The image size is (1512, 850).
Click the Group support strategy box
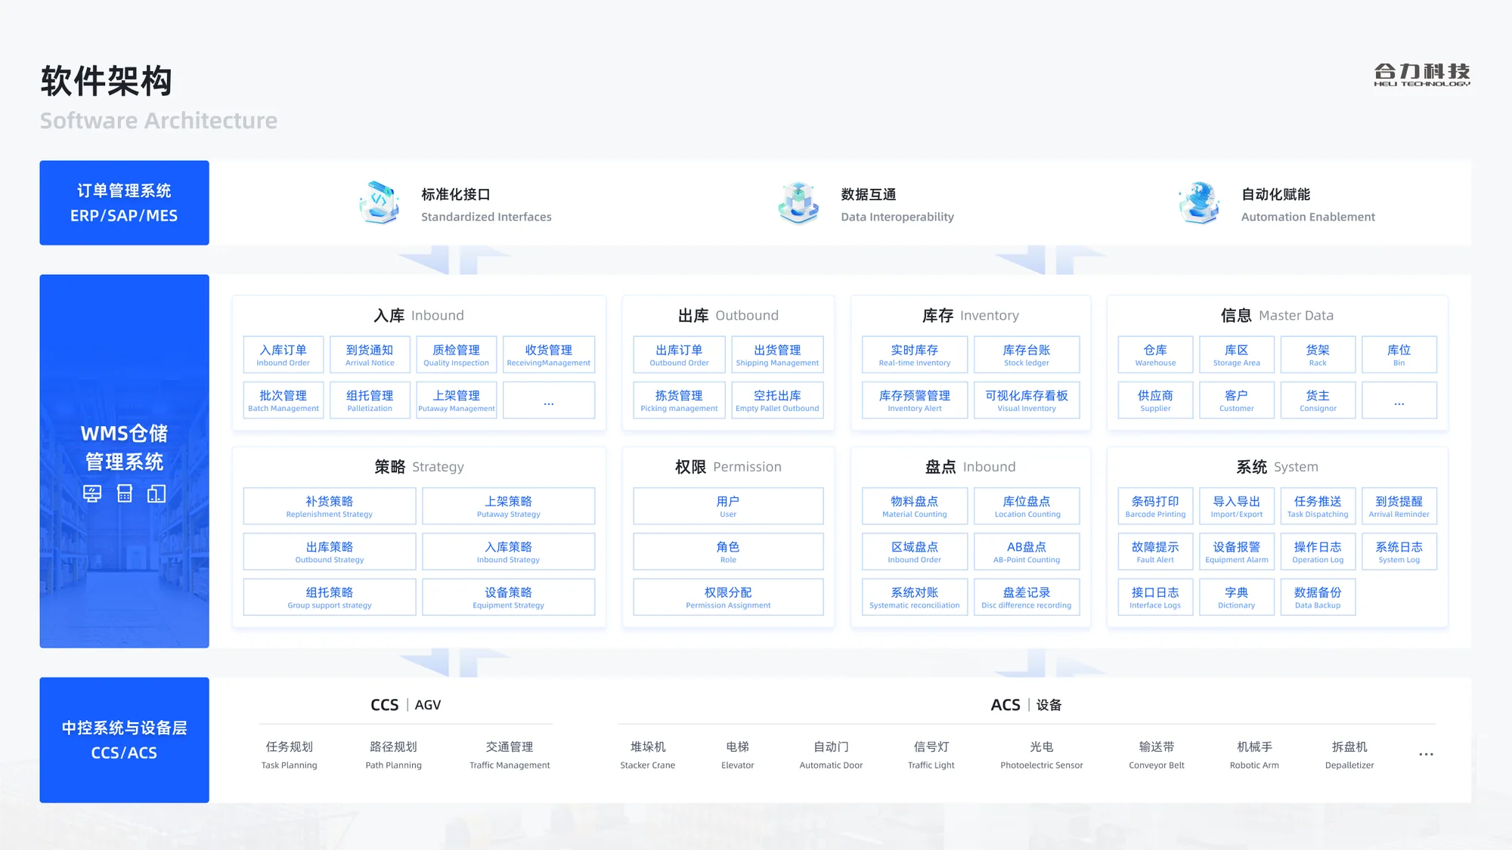pyautogui.click(x=330, y=597)
